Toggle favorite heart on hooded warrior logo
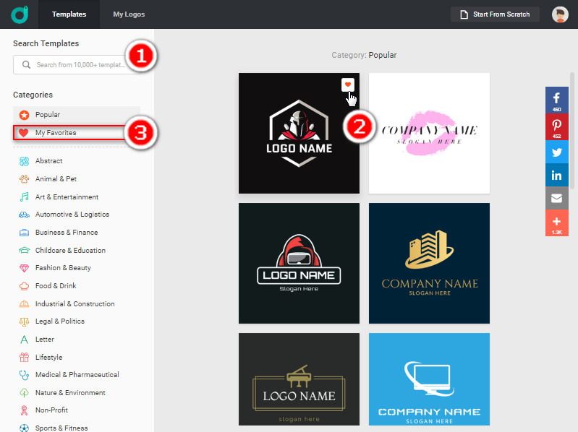578x432 pixels. point(348,85)
